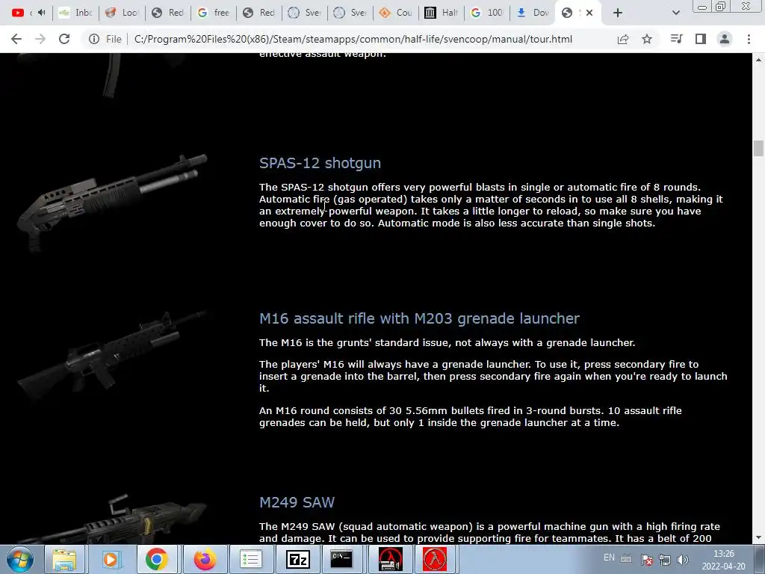Screen dimensions: 765x574
Task: Click the M249 SAW heading
Action: point(297,502)
